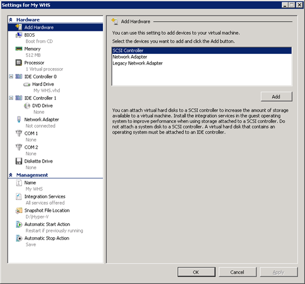This screenshot has width=305, height=284.
Task: Click the Add button
Action: (x=277, y=96)
